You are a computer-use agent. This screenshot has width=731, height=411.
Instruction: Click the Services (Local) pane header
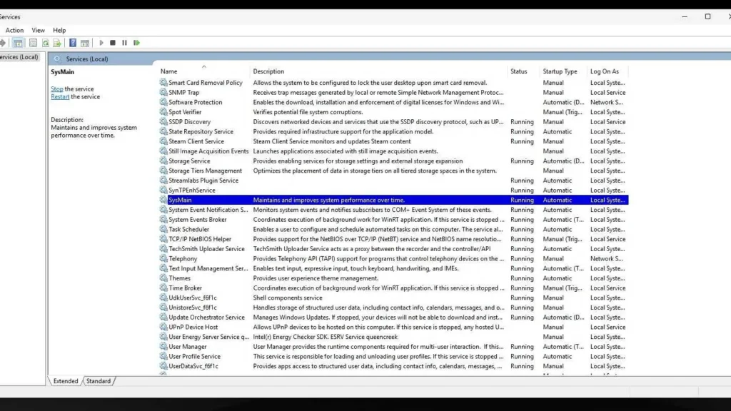click(389, 59)
